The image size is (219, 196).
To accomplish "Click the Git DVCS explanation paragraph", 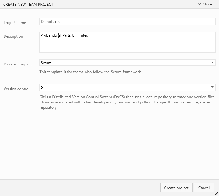I will (127, 102).
